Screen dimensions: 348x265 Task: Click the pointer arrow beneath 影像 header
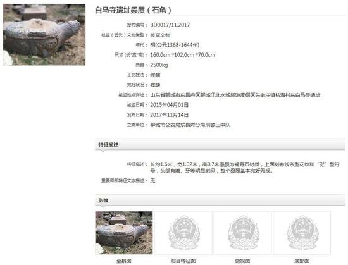[x=103, y=207]
